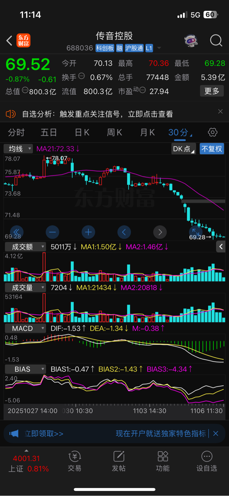
Task: Tap the 沪股通 tag
Action: pyautogui.click(x=134, y=48)
